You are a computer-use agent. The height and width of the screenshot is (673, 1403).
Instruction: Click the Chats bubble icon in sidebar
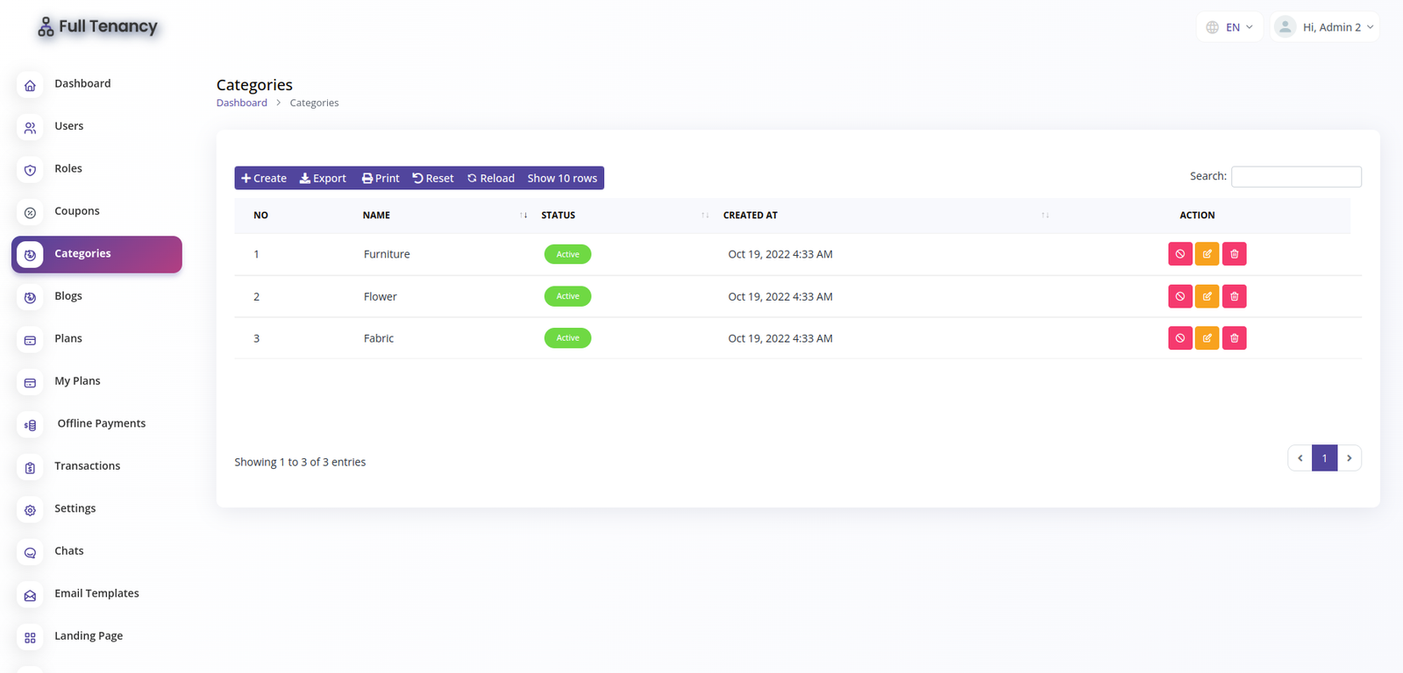[x=30, y=552]
